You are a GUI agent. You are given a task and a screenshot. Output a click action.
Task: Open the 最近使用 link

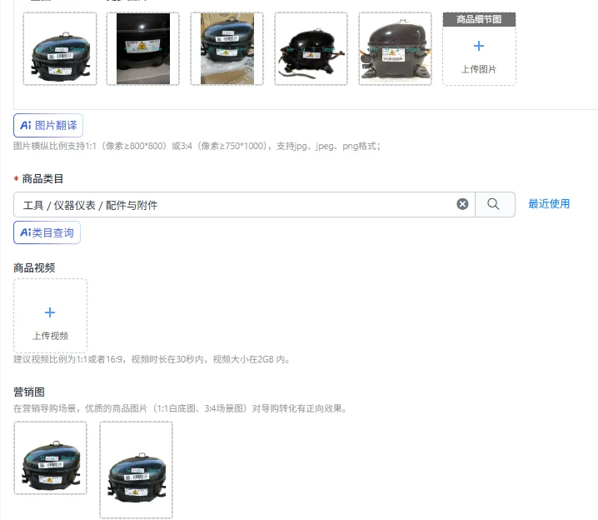[549, 203]
